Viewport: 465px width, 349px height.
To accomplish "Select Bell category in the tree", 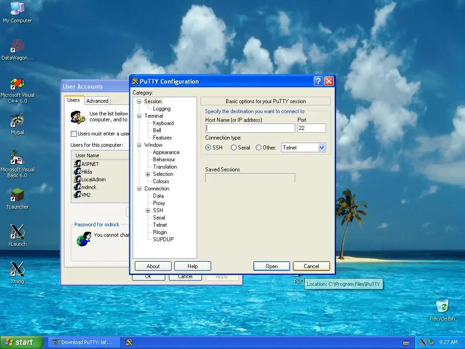I will point(157,130).
